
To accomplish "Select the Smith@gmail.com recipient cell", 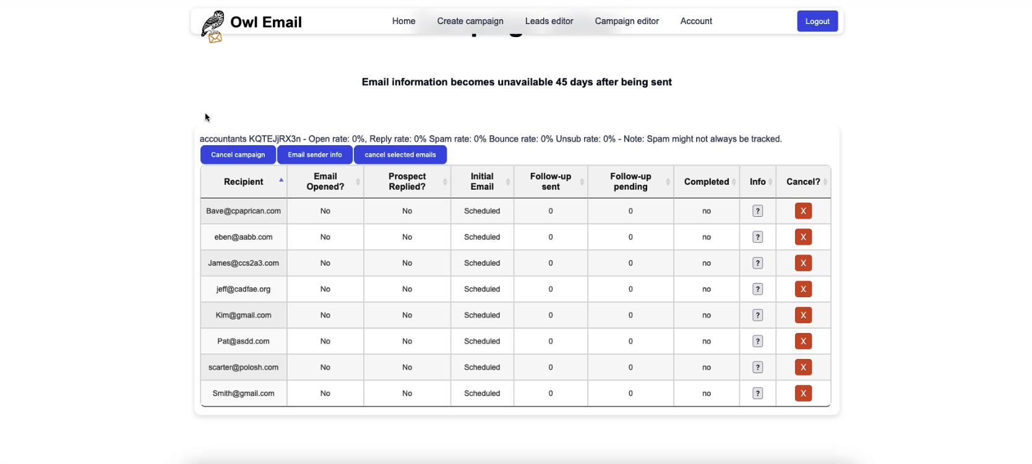I will pos(244,394).
